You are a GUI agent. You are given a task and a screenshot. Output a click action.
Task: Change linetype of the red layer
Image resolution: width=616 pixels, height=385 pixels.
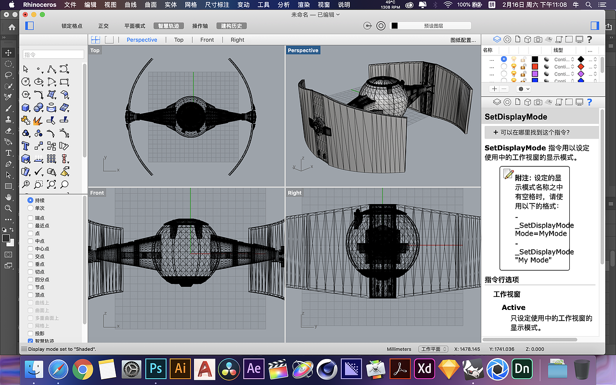564,66
